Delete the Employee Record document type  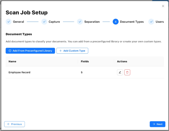(x=127, y=72)
